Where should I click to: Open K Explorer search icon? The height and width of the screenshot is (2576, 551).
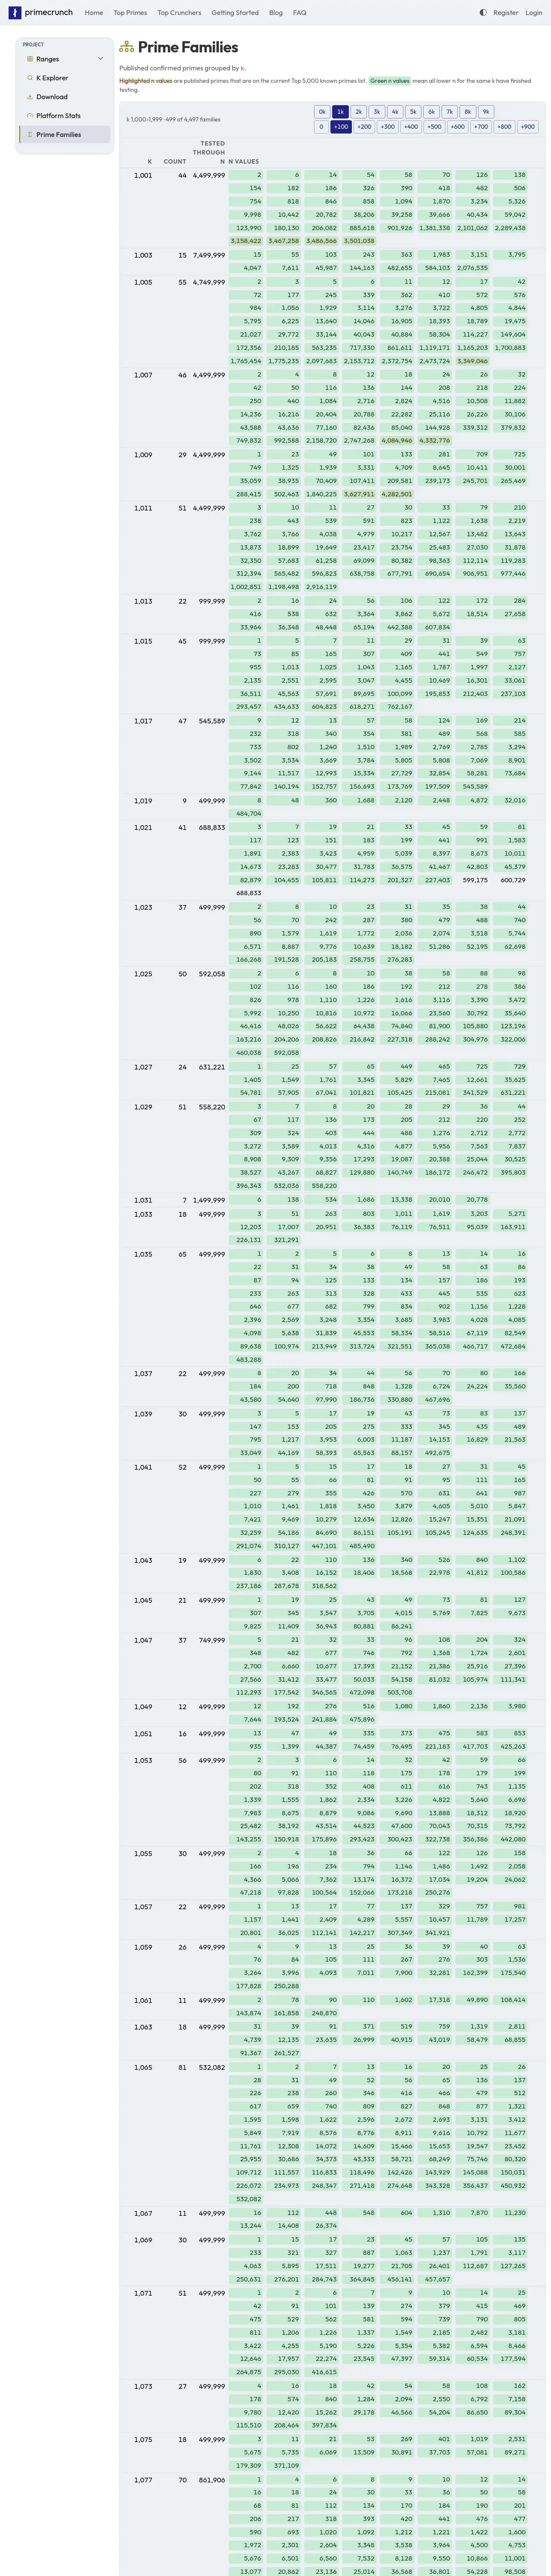pos(30,78)
